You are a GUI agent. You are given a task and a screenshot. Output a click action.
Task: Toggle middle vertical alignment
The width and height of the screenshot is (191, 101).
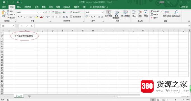pos(56,12)
